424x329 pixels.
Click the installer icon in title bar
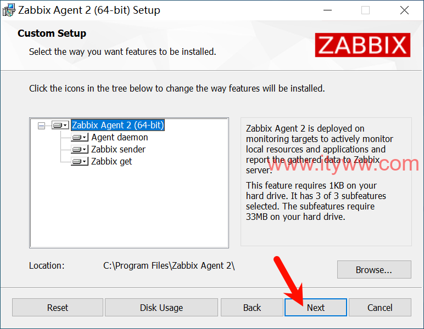(9, 10)
